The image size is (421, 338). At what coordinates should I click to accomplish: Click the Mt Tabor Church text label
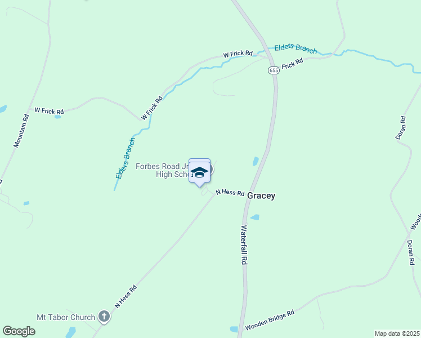[66, 317]
